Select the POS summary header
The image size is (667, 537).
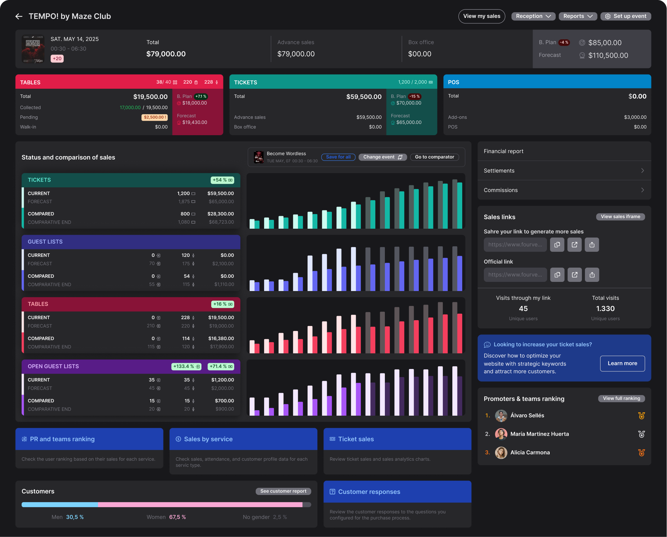[x=547, y=82]
